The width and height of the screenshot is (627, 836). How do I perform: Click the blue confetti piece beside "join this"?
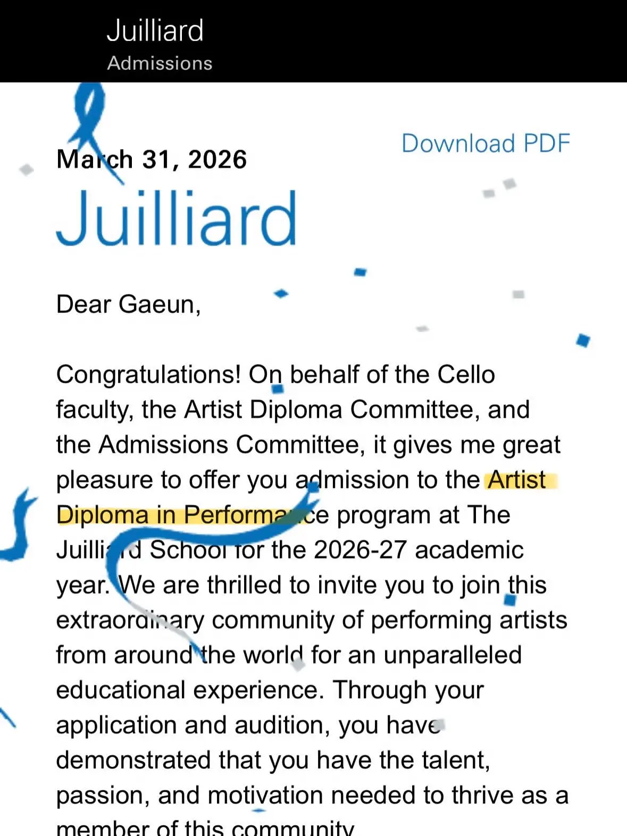(x=510, y=600)
